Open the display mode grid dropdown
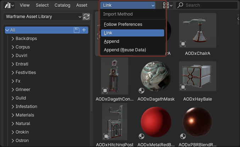This screenshot has height=147, width=240. [x=168, y=5]
